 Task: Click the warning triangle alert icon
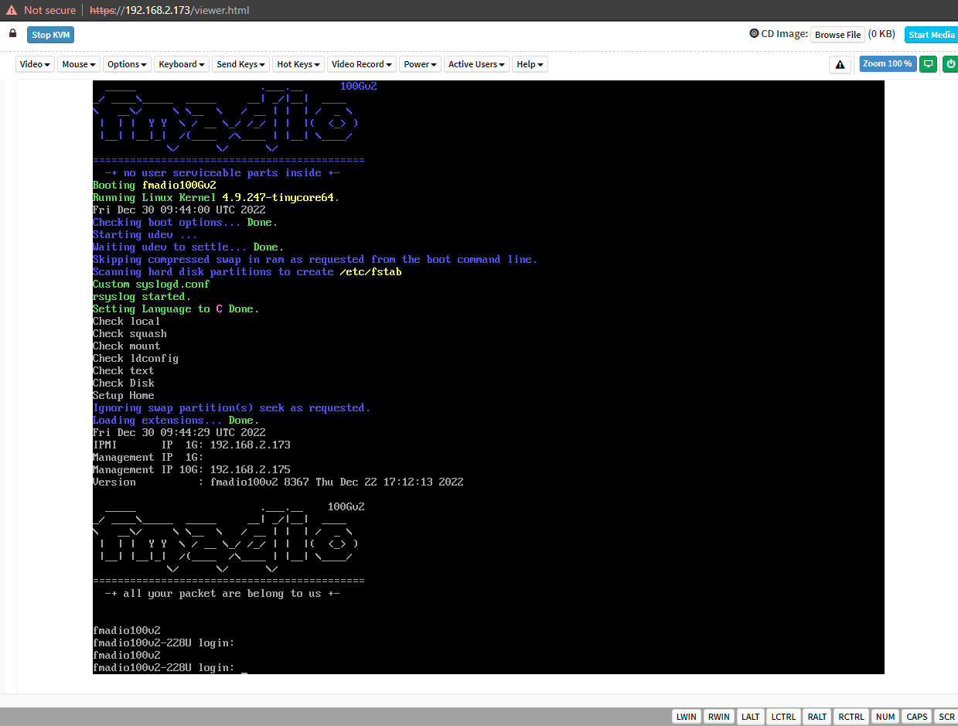click(840, 65)
